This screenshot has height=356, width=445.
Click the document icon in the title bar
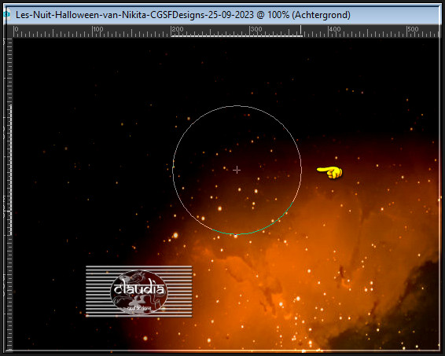[x=7, y=14]
